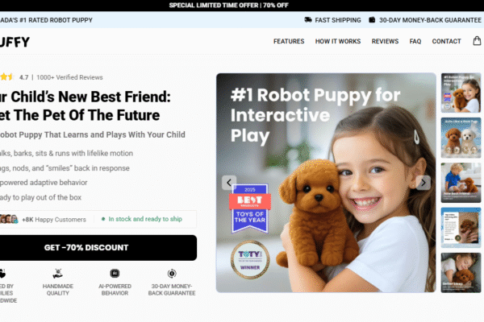Click the Contact navigation link
This screenshot has width=484, height=322.
pos(446,41)
